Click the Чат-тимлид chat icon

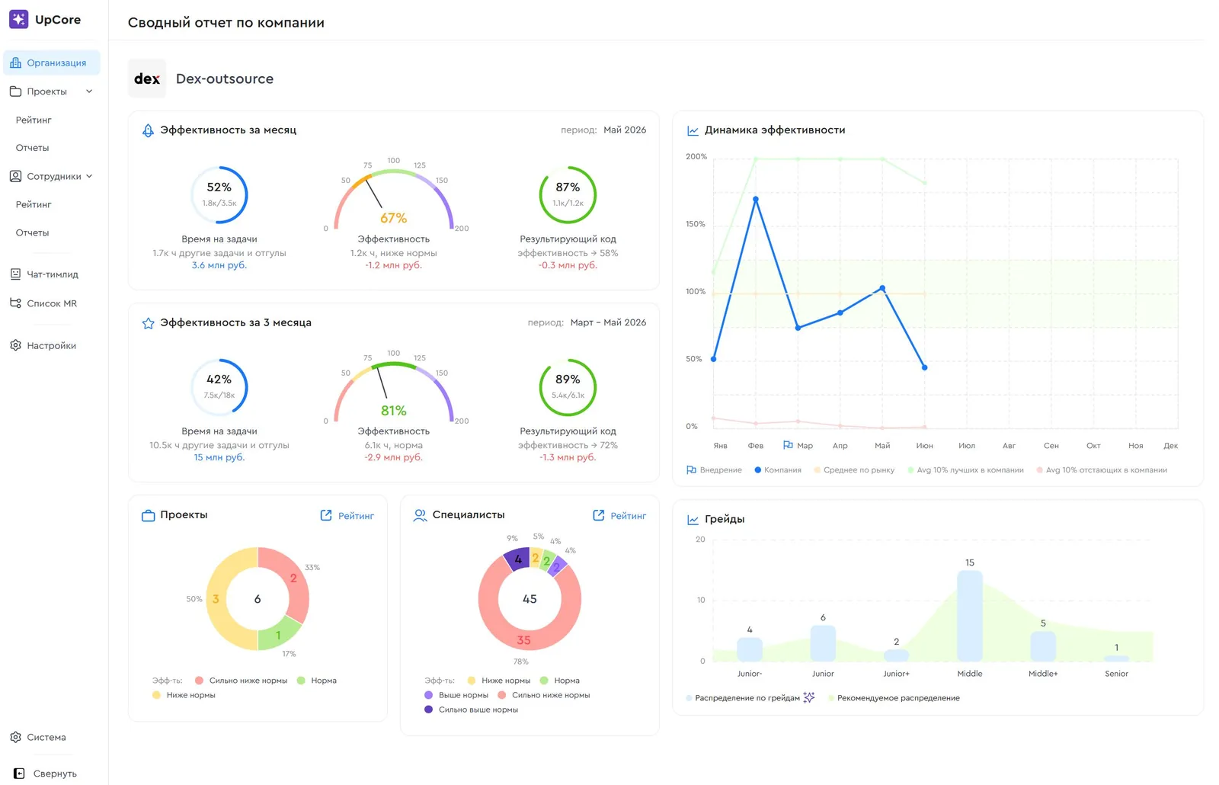(15, 274)
